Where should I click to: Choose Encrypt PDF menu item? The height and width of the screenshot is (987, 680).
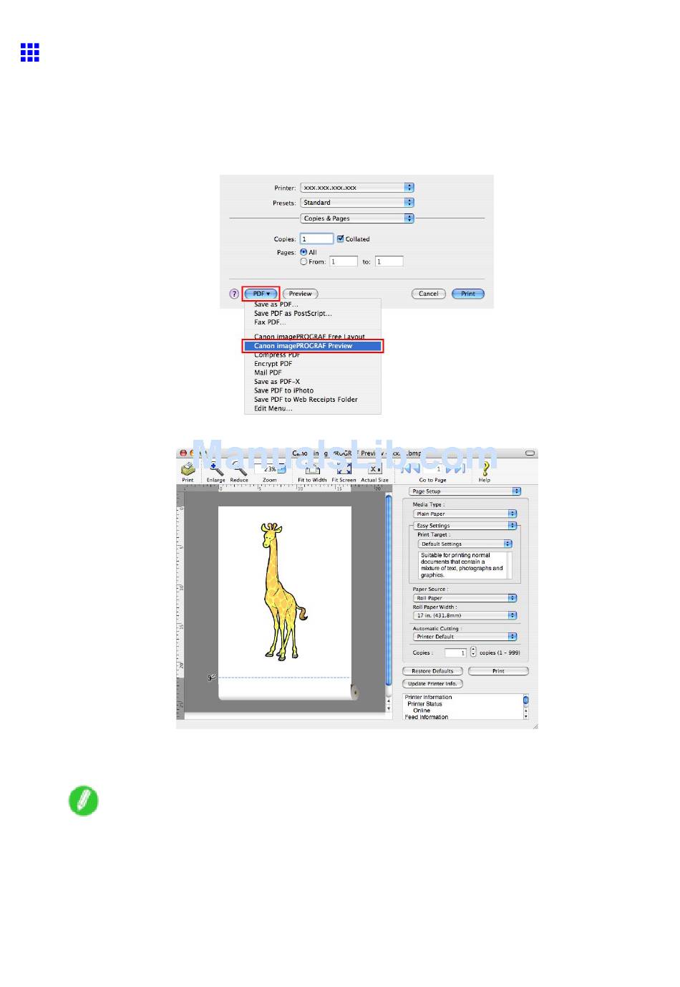(273, 364)
